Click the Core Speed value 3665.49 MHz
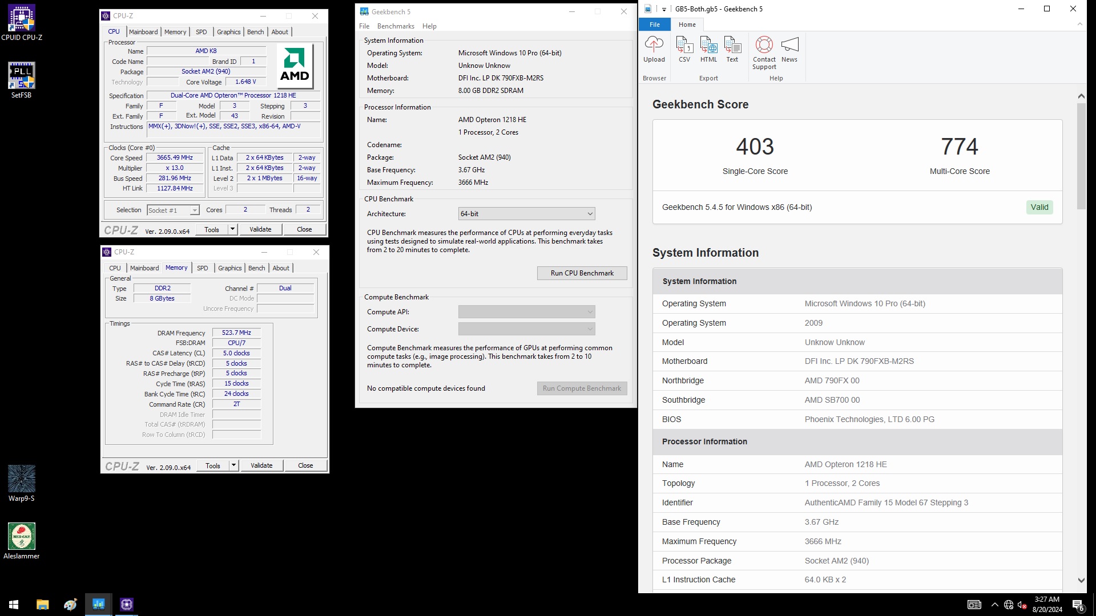The height and width of the screenshot is (616, 1096). (x=175, y=158)
